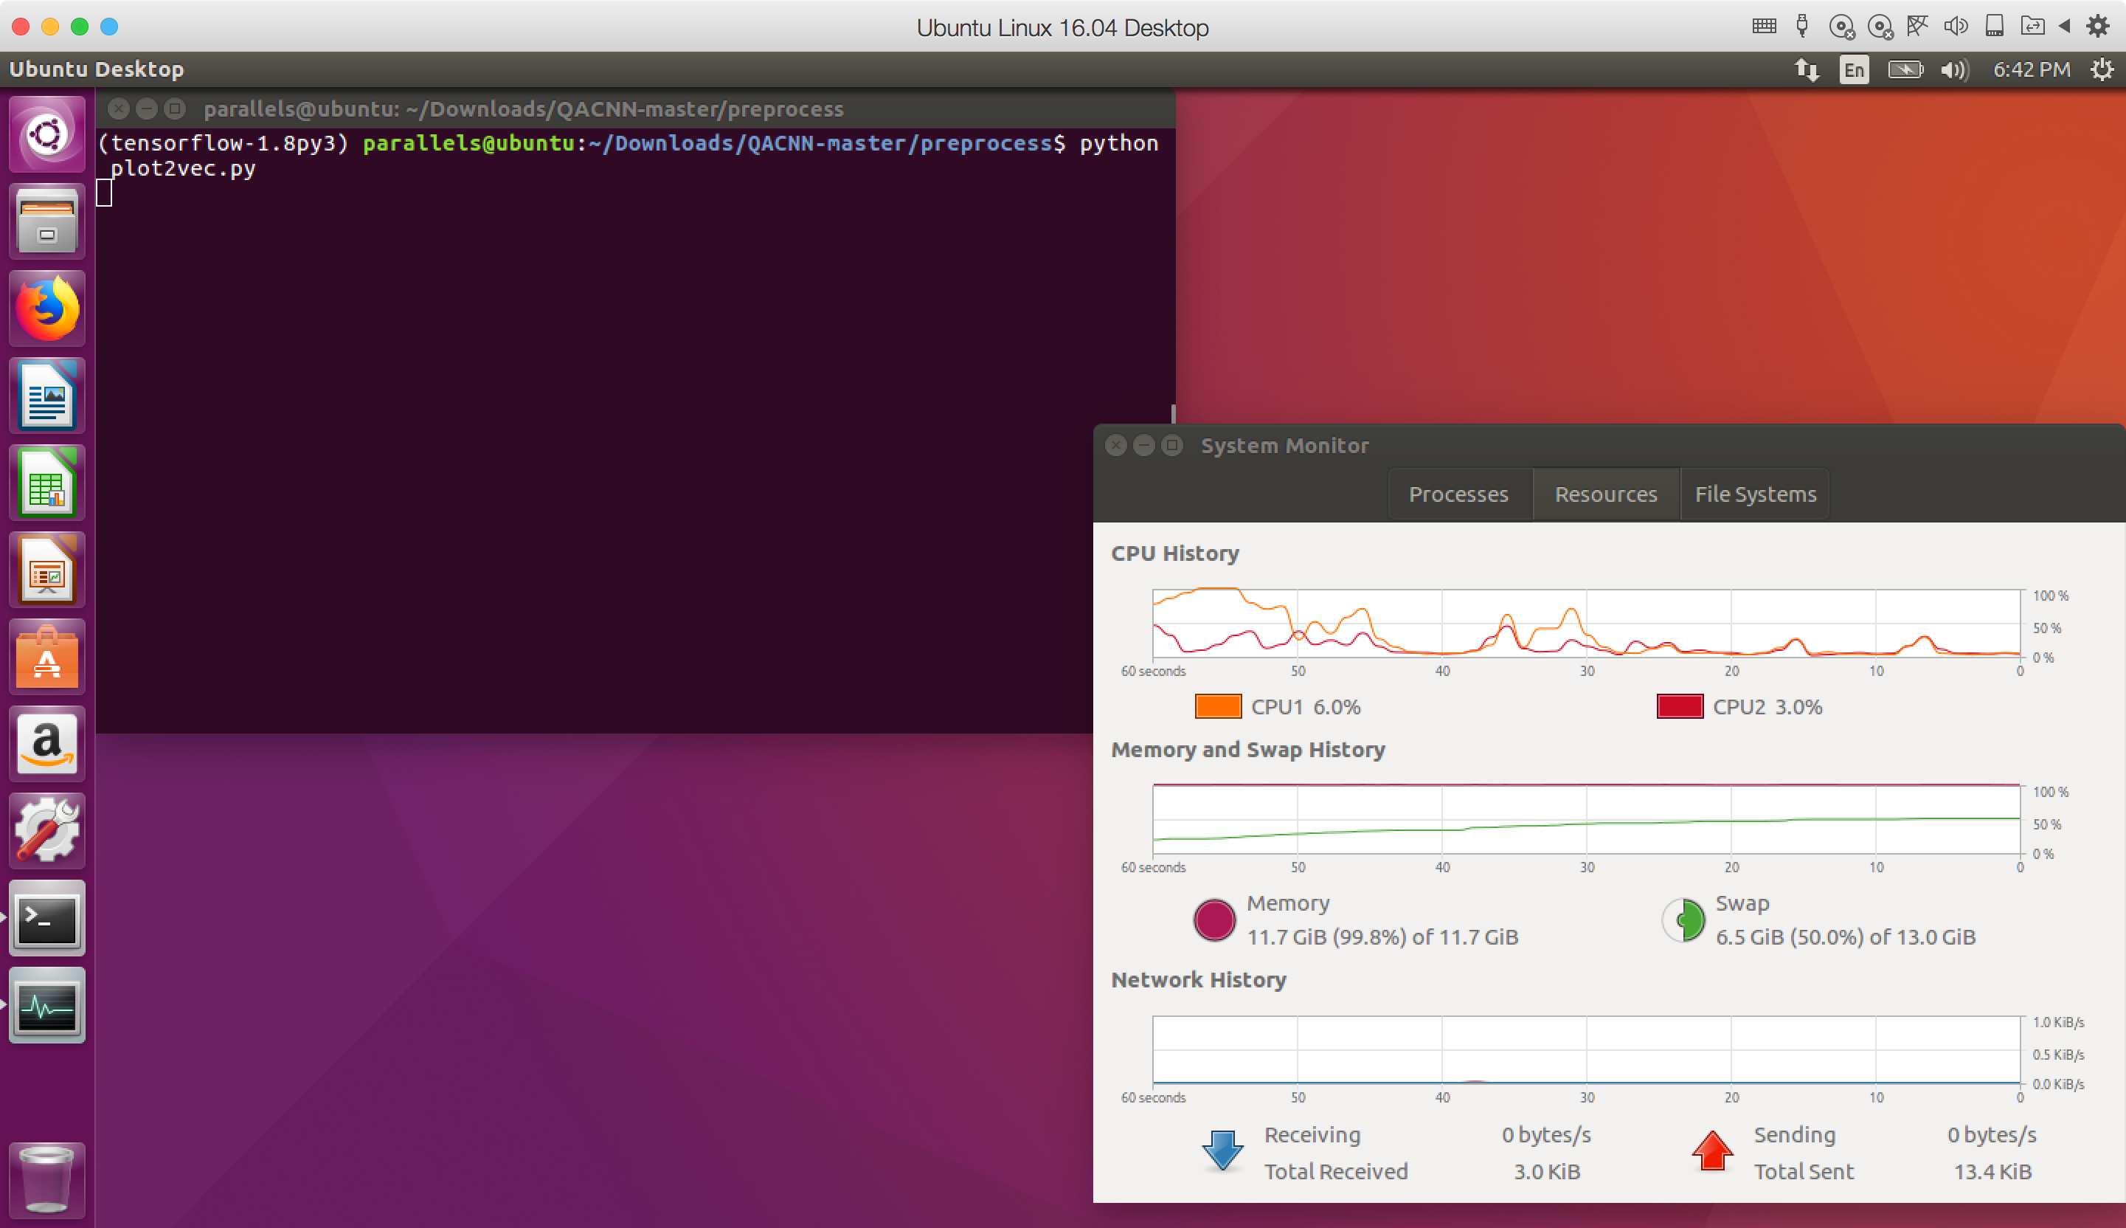Viewport: 2126px width, 1228px height.
Task: Open the sound volume indicator menu
Action: (x=1954, y=69)
